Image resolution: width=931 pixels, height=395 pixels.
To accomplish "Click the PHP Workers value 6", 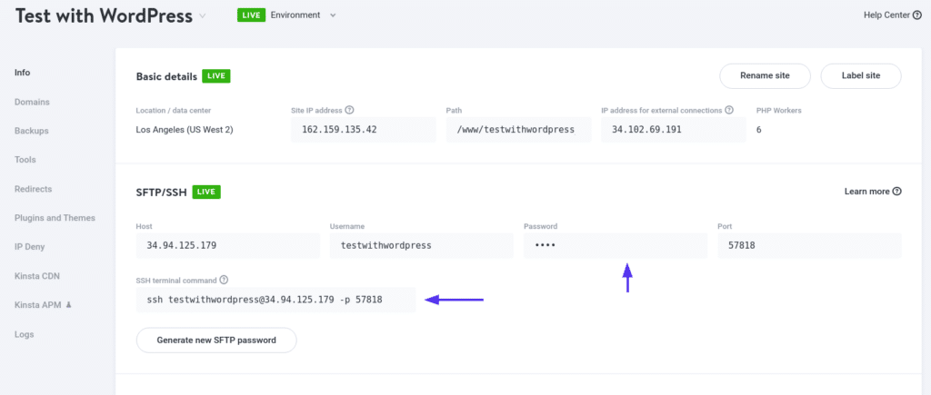I will coord(759,130).
